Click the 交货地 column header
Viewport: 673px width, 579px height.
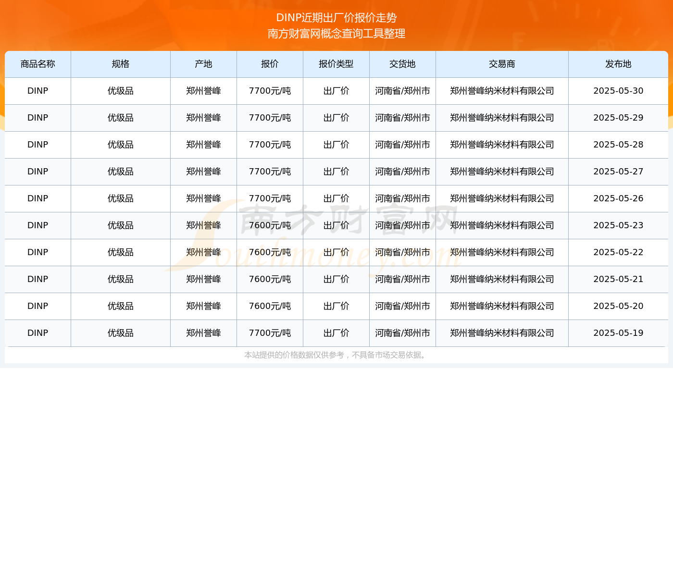pos(402,64)
